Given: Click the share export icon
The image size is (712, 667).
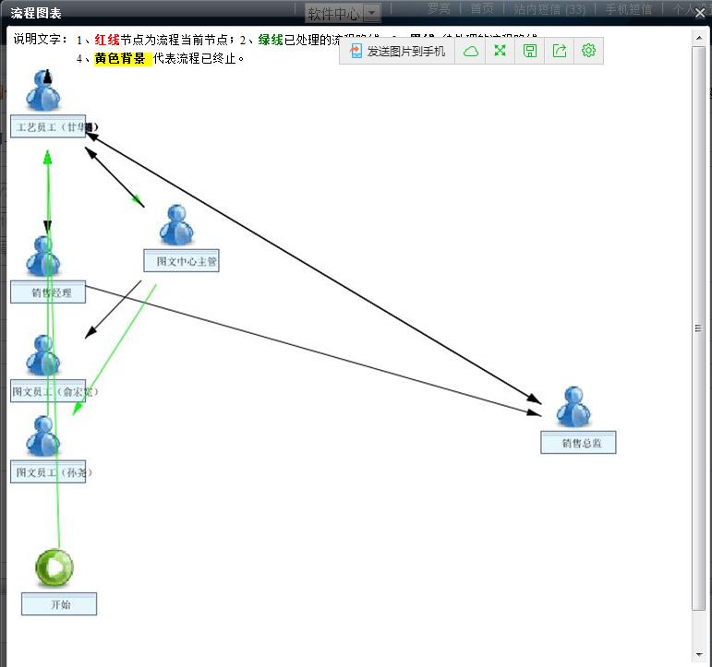Looking at the screenshot, I should (560, 51).
